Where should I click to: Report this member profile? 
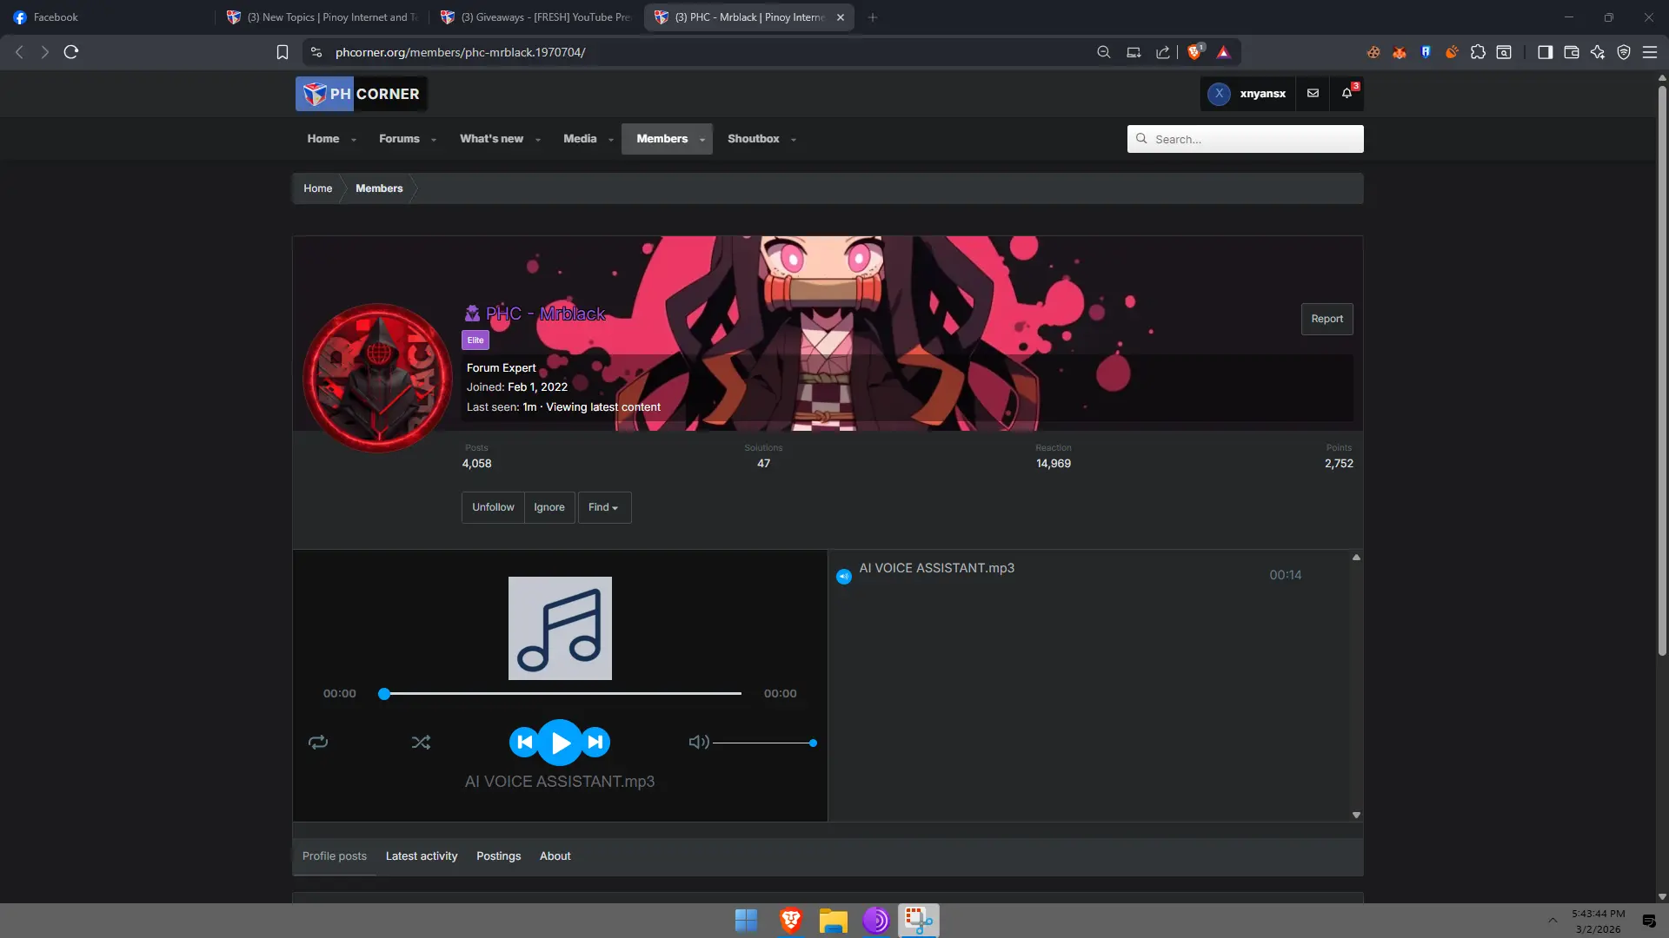(x=1327, y=319)
